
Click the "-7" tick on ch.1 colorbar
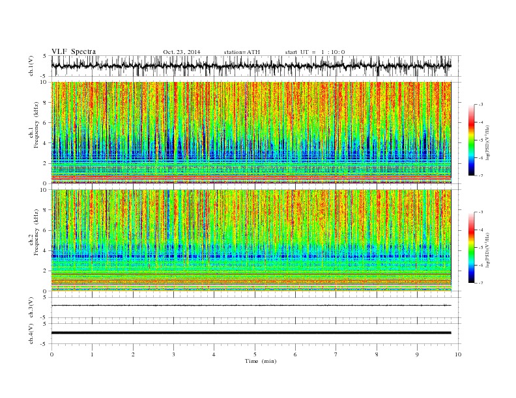click(x=480, y=176)
